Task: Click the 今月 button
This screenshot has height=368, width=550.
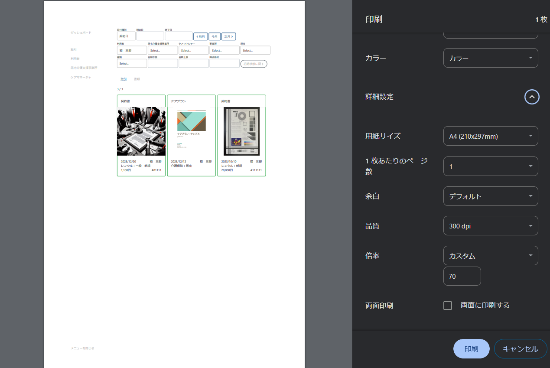Action: click(x=214, y=36)
